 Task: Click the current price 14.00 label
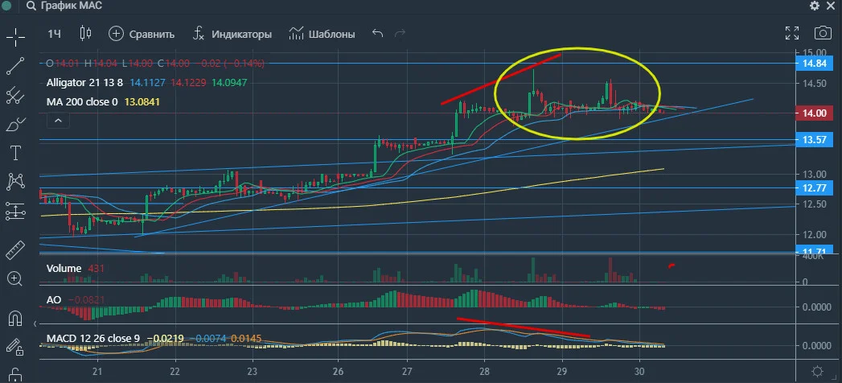[814, 113]
